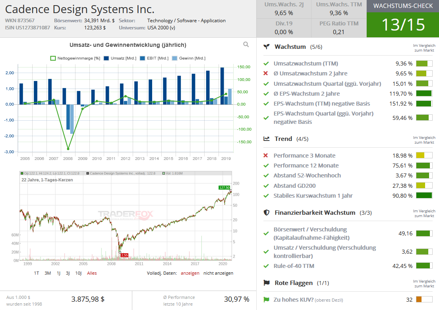Switch price chart to 1J range

(x=58, y=273)
